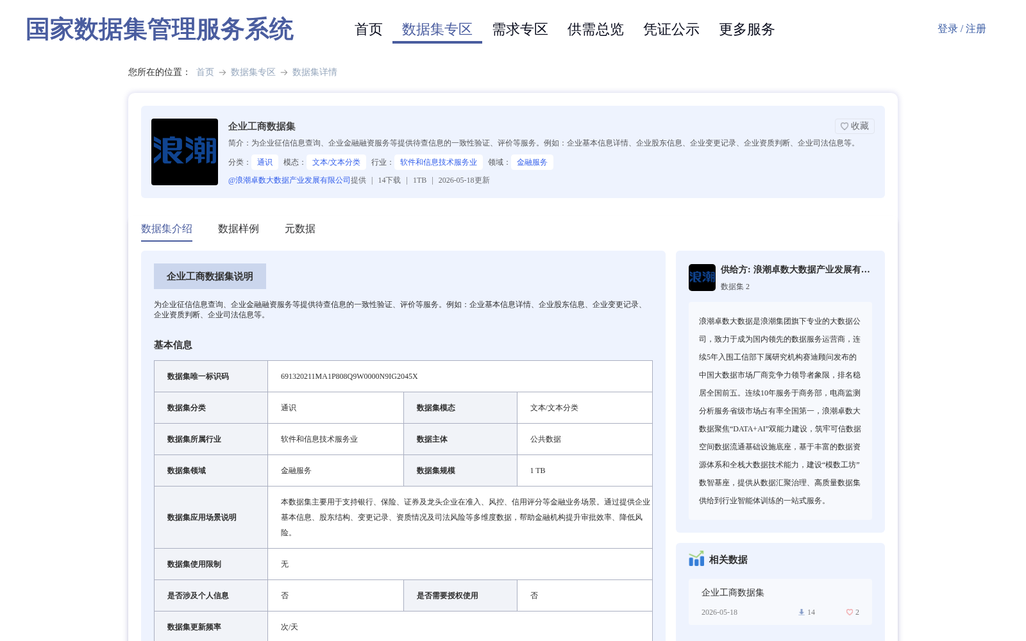Click the heart 收藏 favorite button
This screenshot has width=1026, height=641.
pyautogui.click(x=854, y=126)
